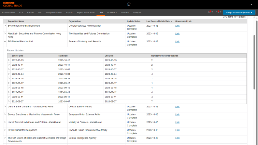Sort by the Regulation Name column header

tap(16, 21)
